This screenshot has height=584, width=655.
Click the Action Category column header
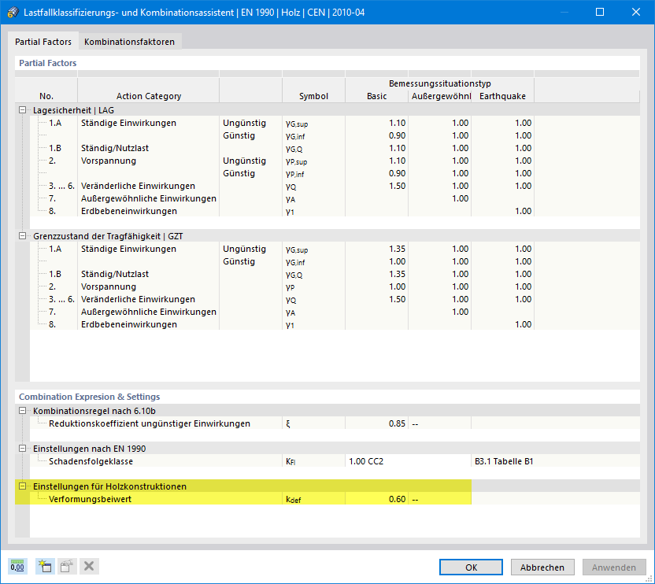pos(148,96)
